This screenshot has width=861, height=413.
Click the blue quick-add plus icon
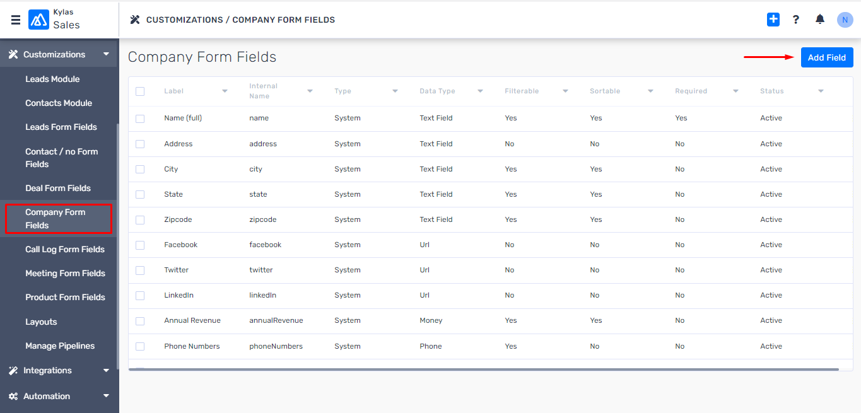pos(773,20)
